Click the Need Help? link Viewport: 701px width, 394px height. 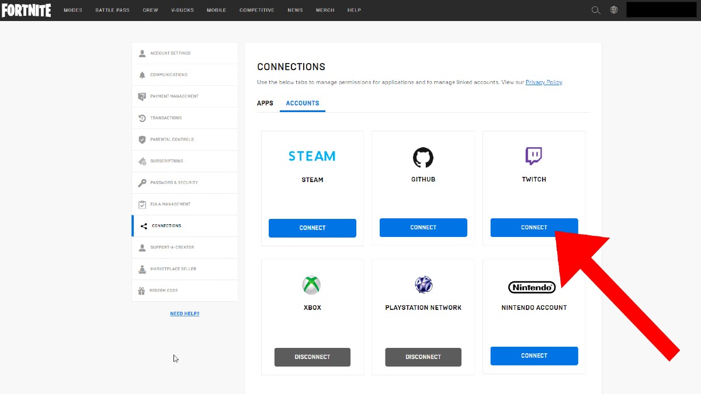tap(185, 313)
